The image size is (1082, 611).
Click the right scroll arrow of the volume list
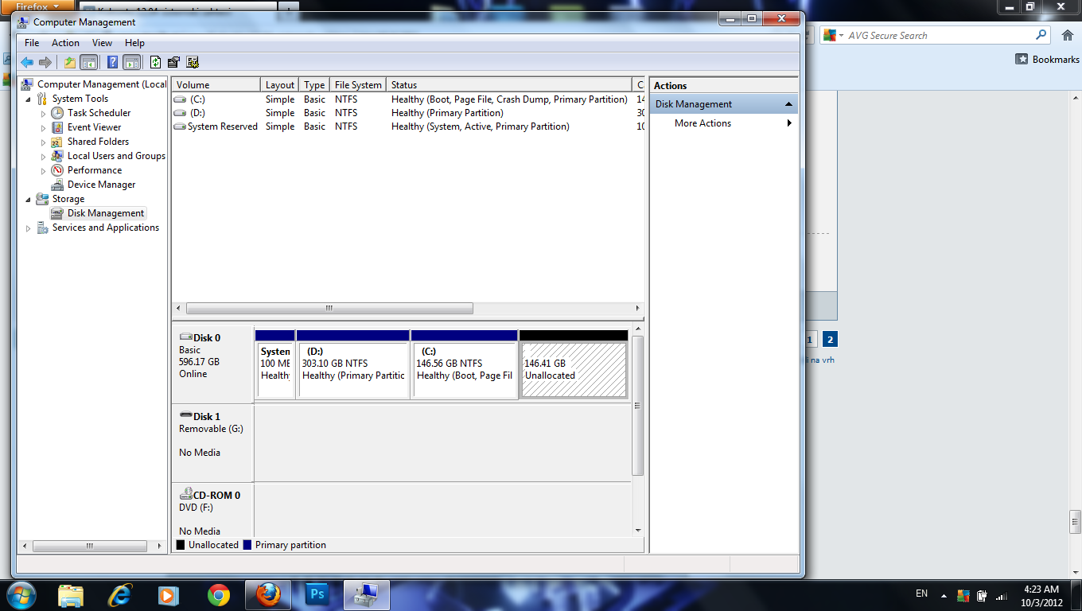click(638, 309)
